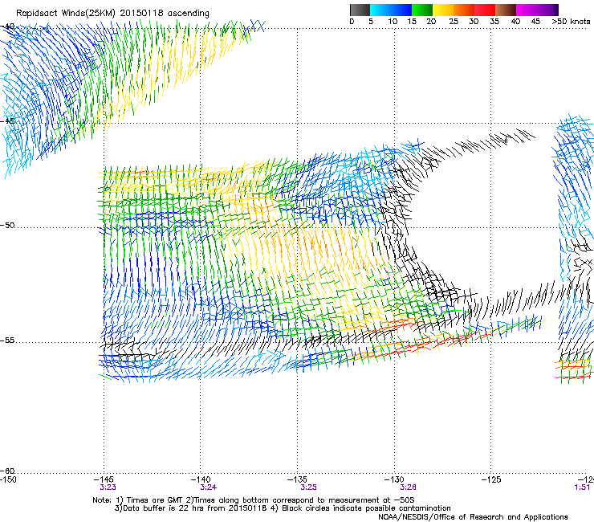
Task: Click the '-130' longitude axis label
Action: (394, 479)
